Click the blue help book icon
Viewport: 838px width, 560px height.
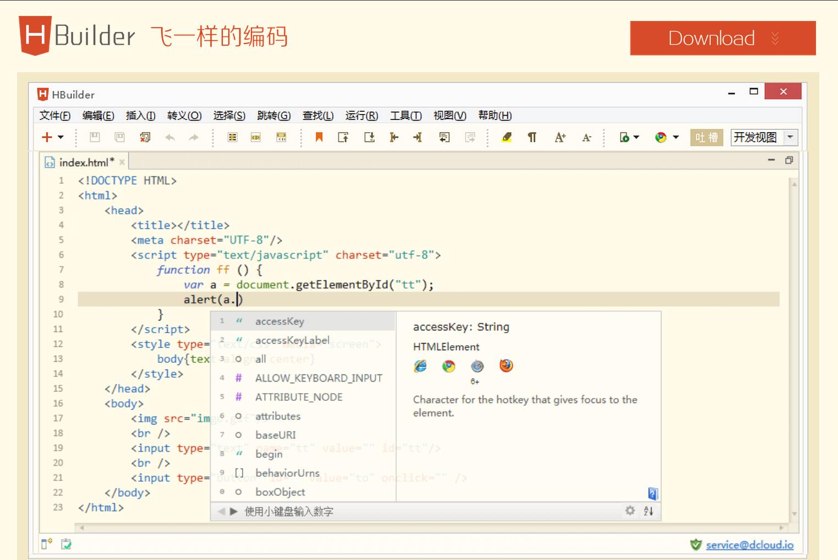tap(653, 493)
